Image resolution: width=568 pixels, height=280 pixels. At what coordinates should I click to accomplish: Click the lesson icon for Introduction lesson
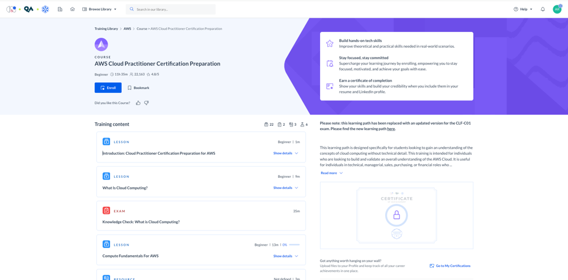pyautogui.click(x=106, y=142)
